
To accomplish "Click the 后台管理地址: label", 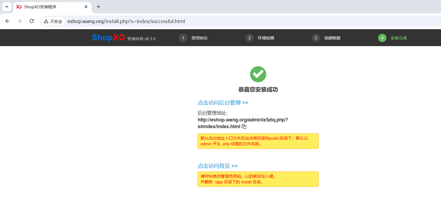I will click(x=212, y=113).
